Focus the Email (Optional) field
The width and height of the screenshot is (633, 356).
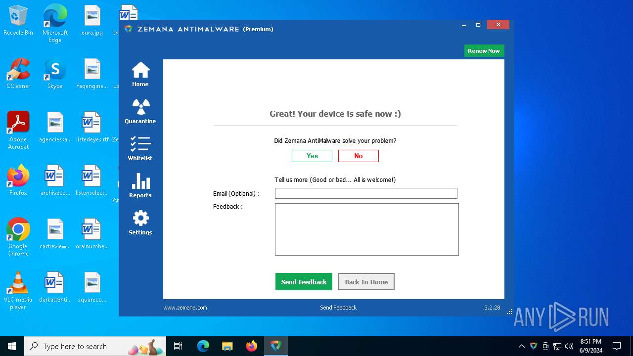[366, 193]
